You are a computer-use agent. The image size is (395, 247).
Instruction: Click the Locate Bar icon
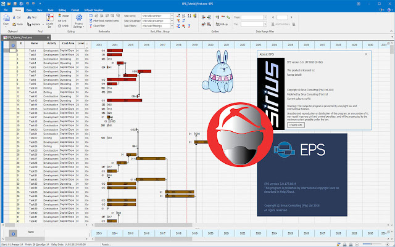[49, 18]
